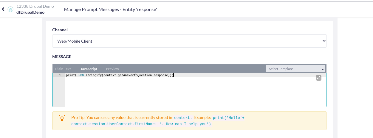The height and width of the screenshot is (138, 373).
Task: Click the bot avatar icon in header
Action: [10, 9]
